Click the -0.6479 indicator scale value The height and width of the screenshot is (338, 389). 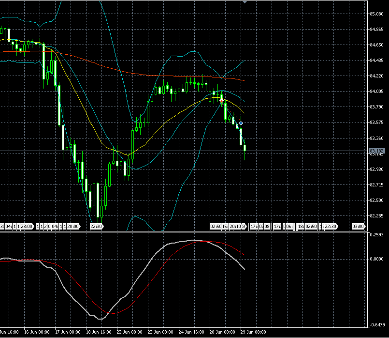click(x=375, y=325)
